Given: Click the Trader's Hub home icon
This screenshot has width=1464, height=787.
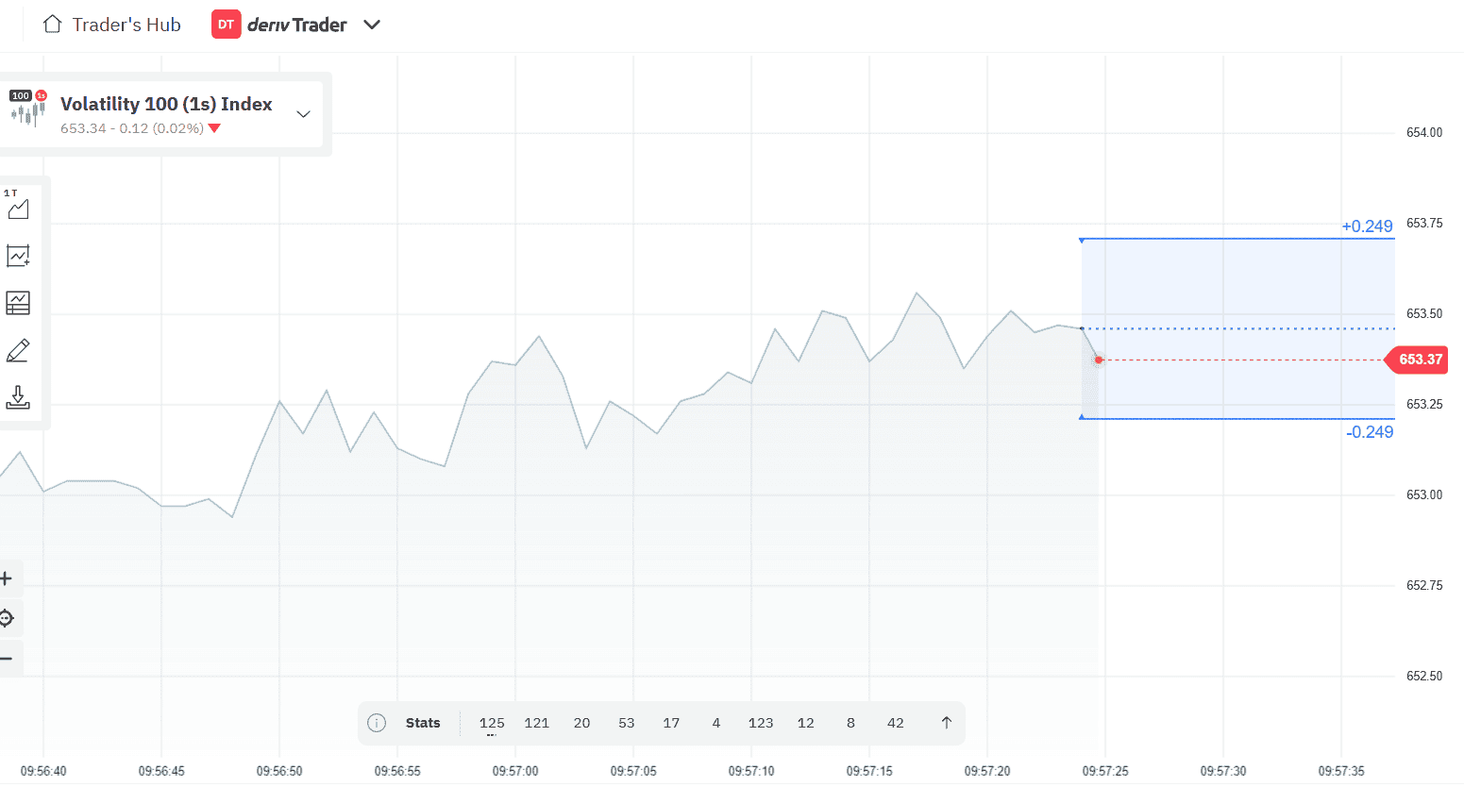Looking at the screenshot, I should [52, 23].
